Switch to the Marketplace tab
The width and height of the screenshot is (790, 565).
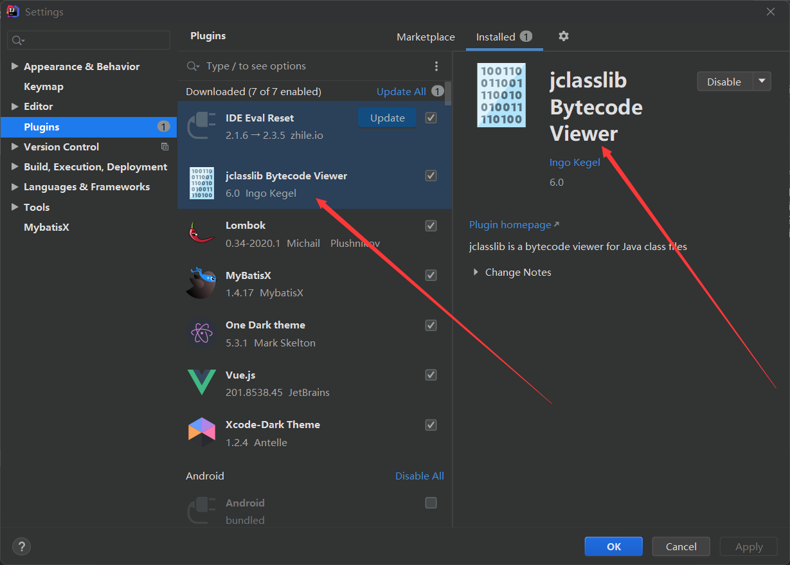(426, 37)
